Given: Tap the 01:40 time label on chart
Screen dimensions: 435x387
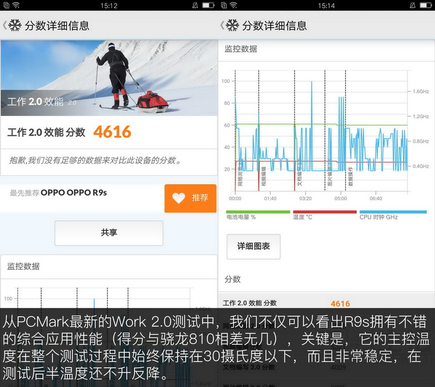Looking at the screenshot, I should coord(270,198).
